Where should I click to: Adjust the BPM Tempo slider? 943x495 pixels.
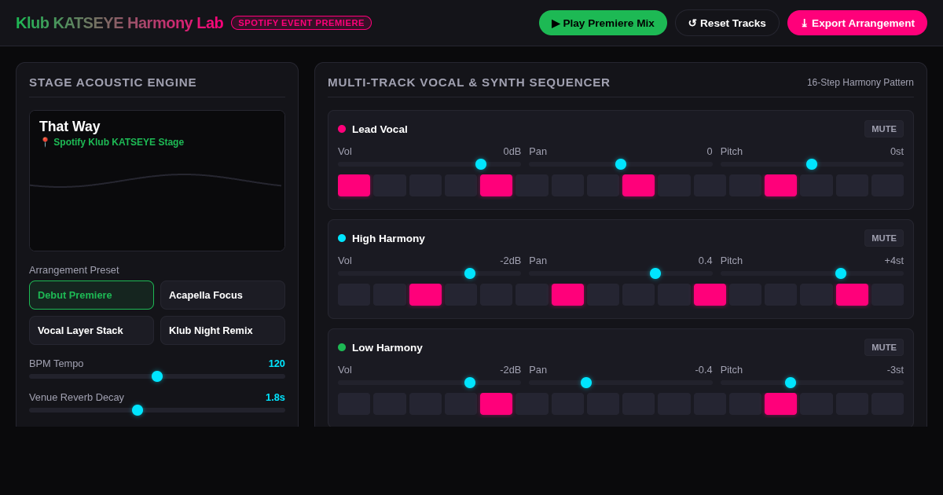[157, 376]
